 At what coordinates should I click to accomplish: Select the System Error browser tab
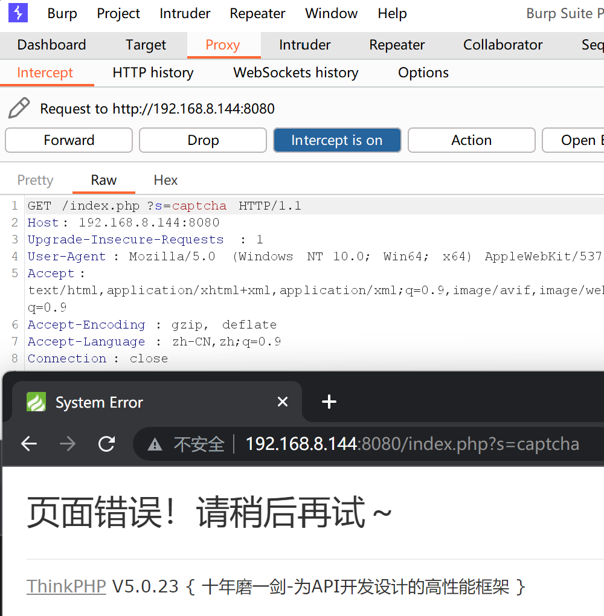[x=157, y=402]
